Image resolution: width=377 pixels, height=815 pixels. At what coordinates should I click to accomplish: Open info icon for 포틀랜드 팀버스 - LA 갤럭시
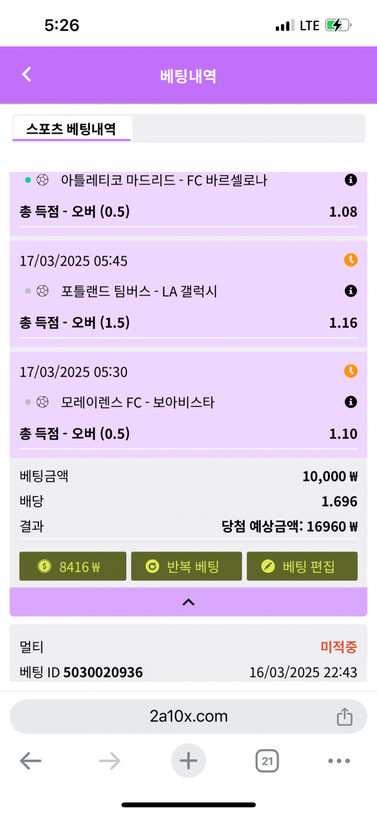[351, 291]
